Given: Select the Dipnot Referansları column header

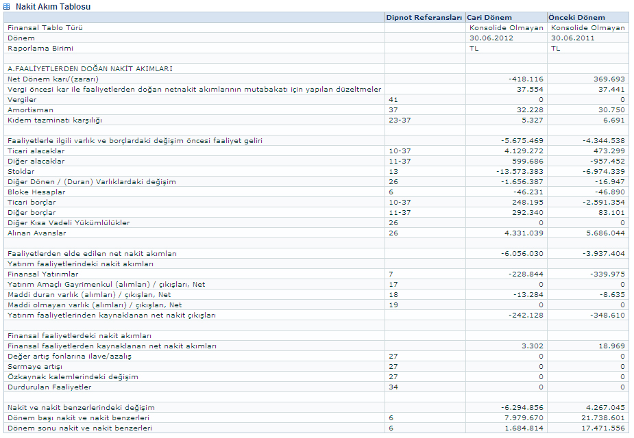Looking at the screenshot, I should coord(424,17).
